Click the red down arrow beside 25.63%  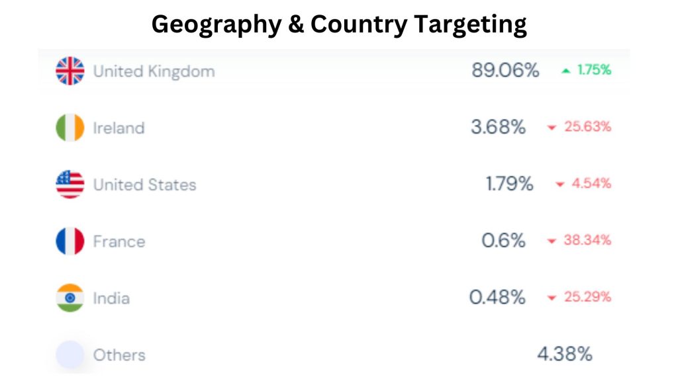pyautogui.click(x=552, y=128)
